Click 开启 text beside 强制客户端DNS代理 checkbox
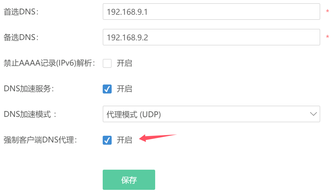The width and height of the screenshot is (334, 194). tap(124, 140)
